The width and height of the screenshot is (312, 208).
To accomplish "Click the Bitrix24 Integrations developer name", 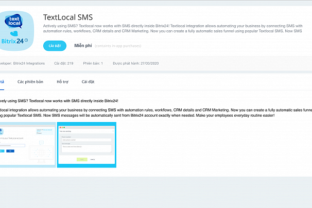I will point(29,63).
